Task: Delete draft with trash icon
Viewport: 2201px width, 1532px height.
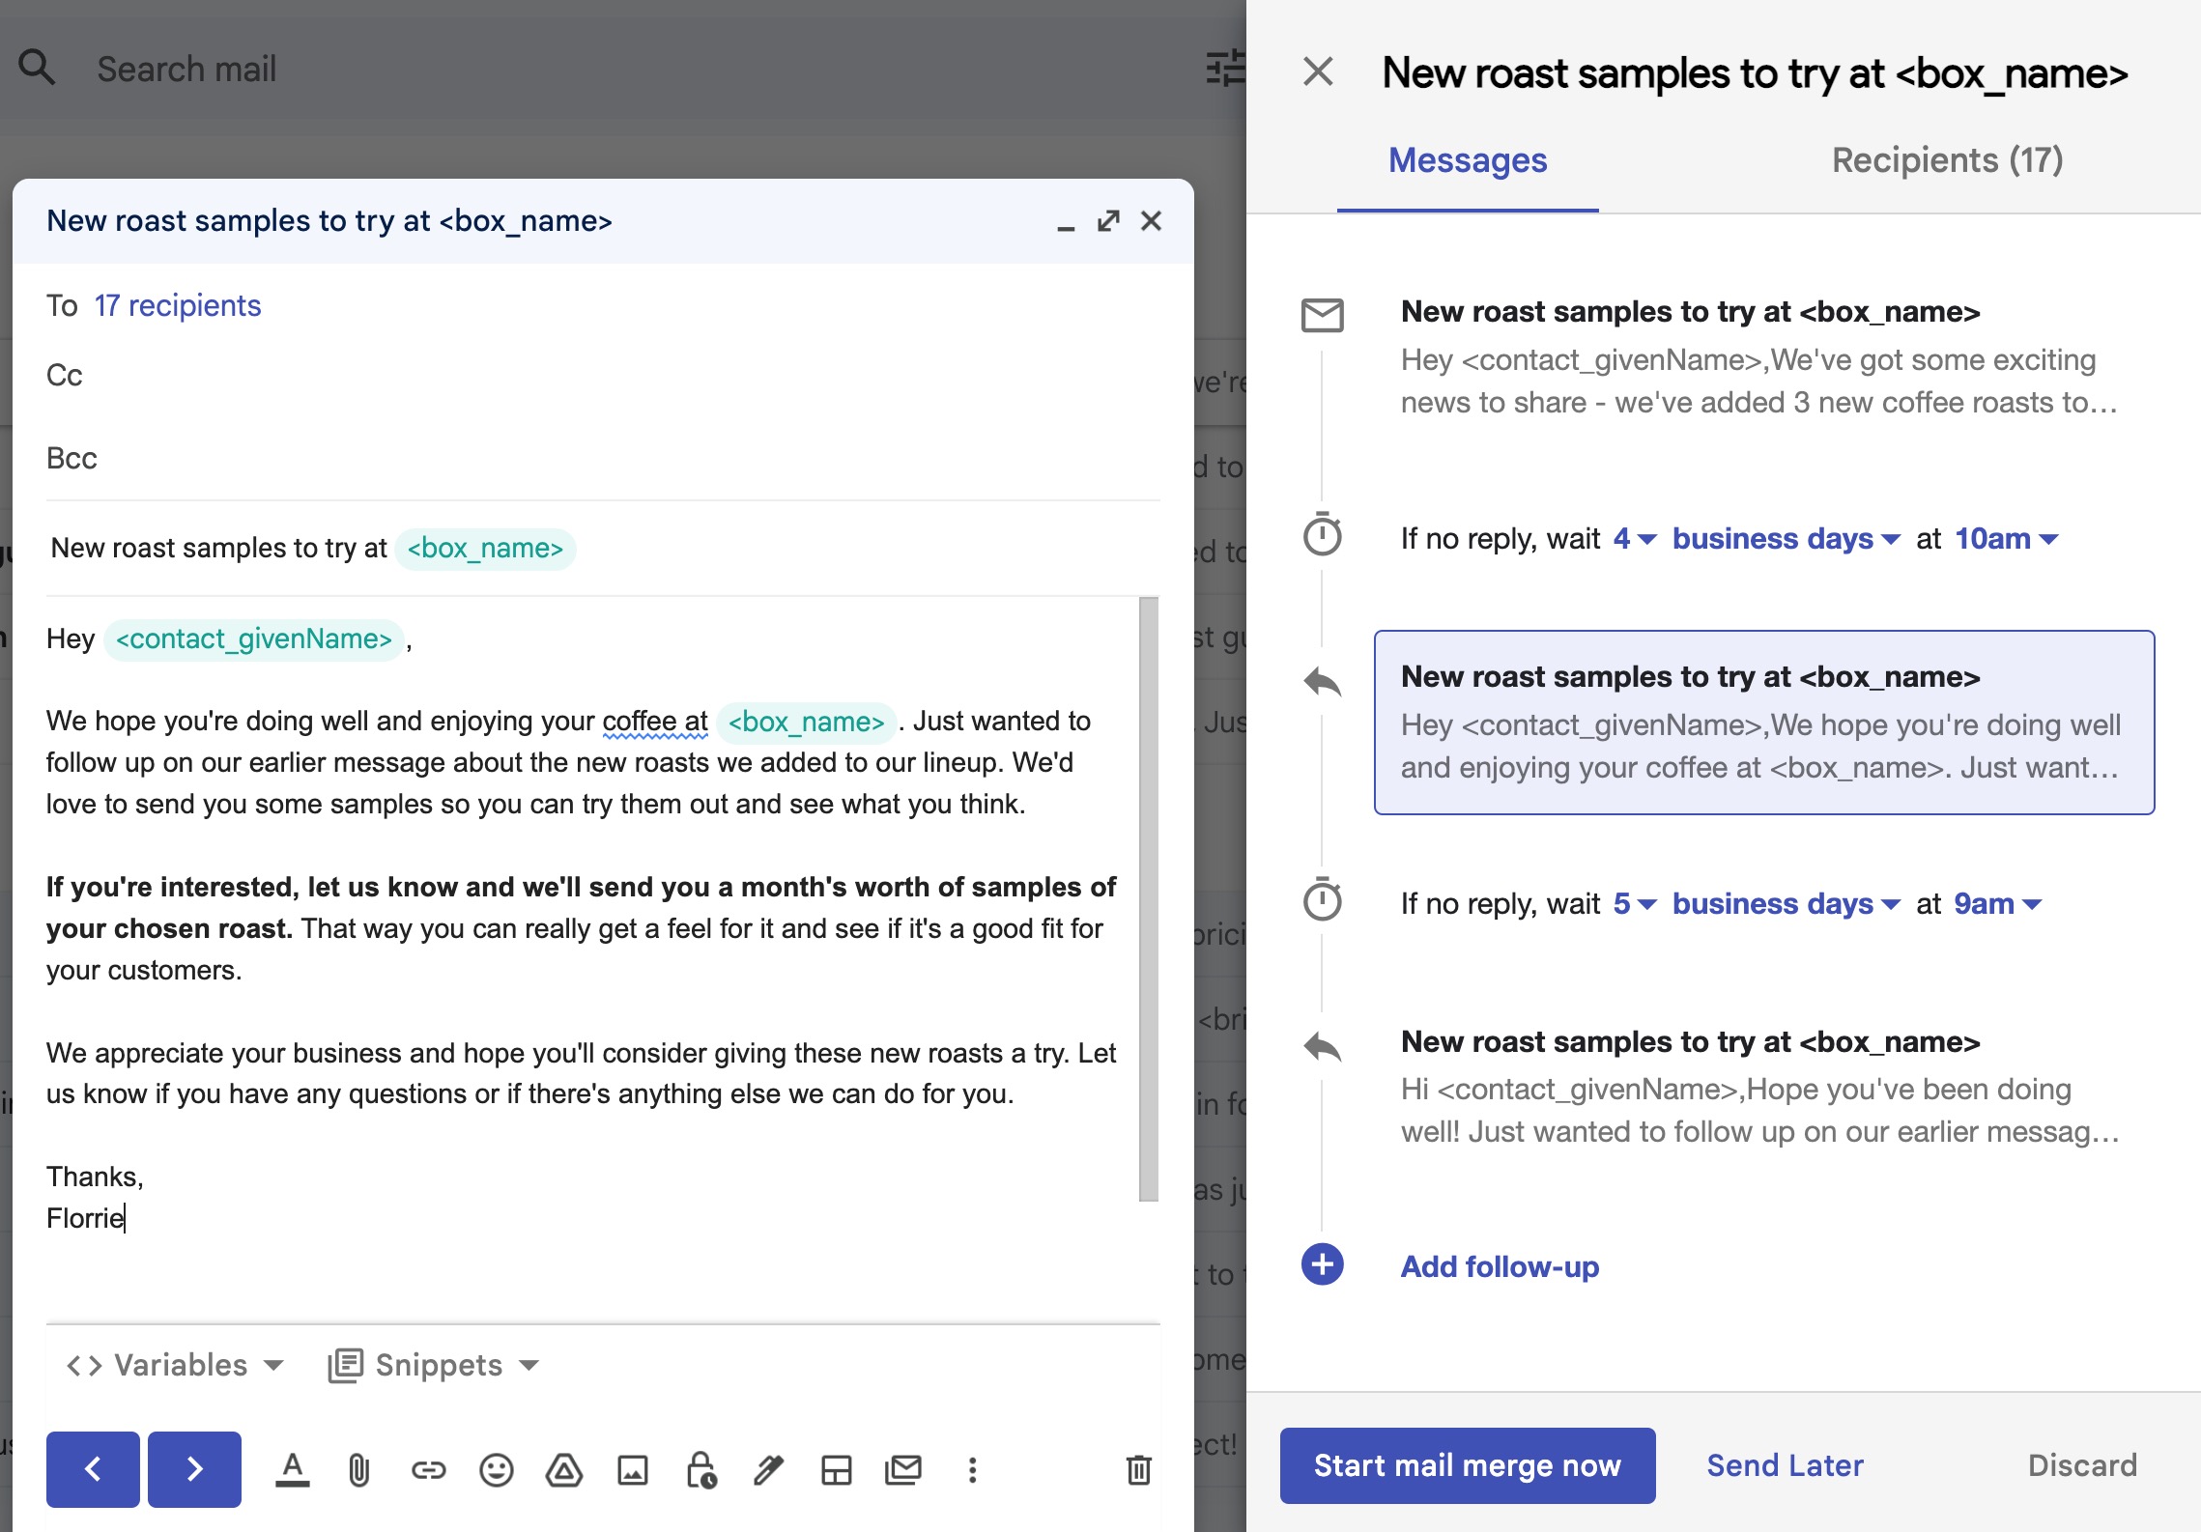Action: point(1139,1470)
